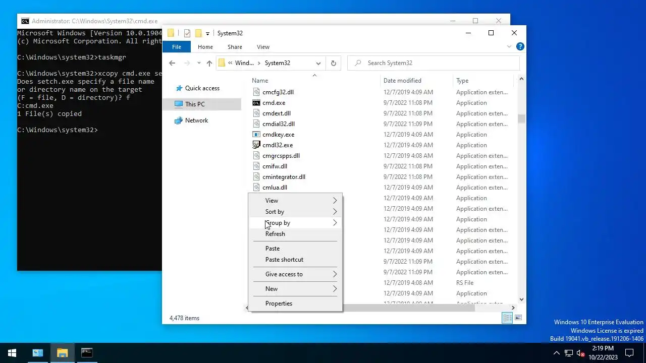Viewport: 646px width, 363px height.
Task: Expand the address bar history dropdown
Action: (x=318, y=63)
